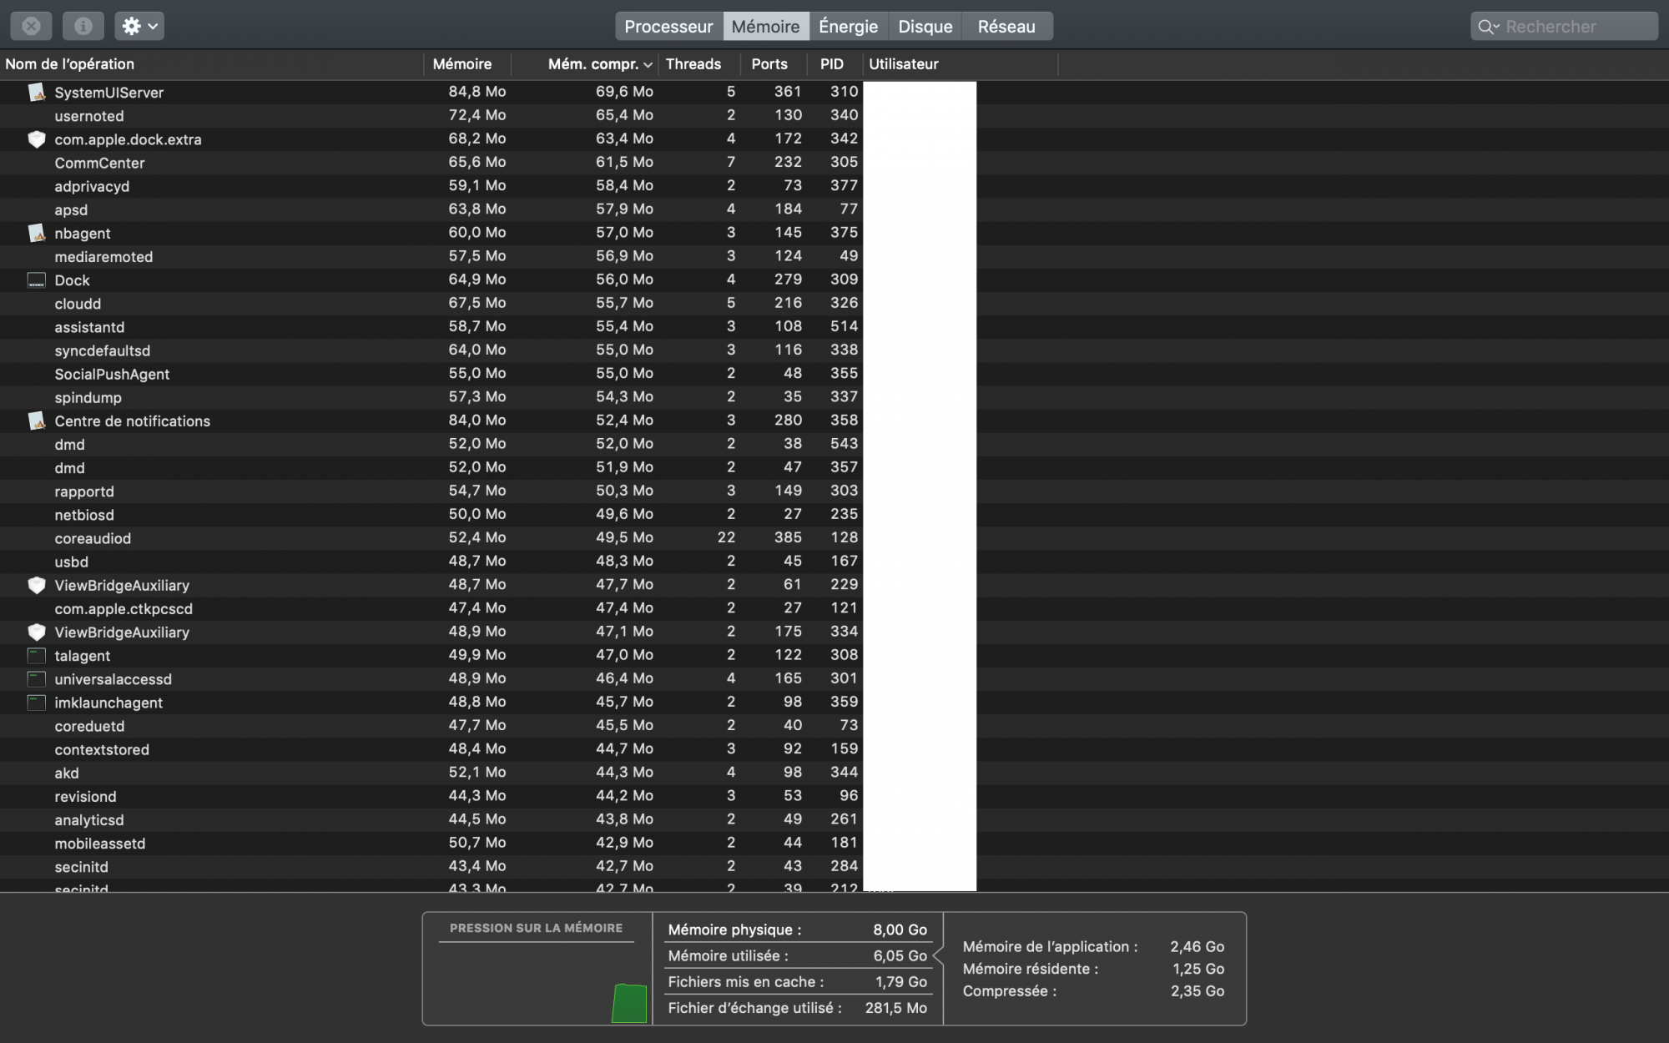Open the gear actions menu

coord(139,26)
